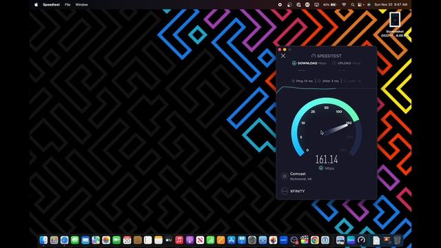Click the DOWNLOAD Mbps label
This screenshot has width=441, height=248.
tap(312, 63)
